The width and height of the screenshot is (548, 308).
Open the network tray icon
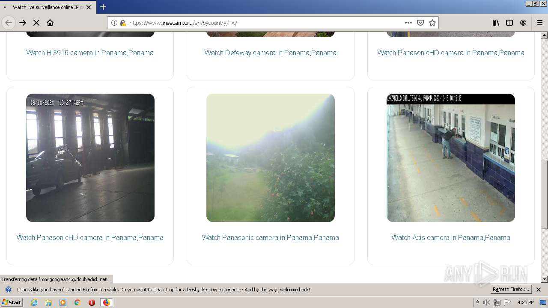(x=497, y=302)
